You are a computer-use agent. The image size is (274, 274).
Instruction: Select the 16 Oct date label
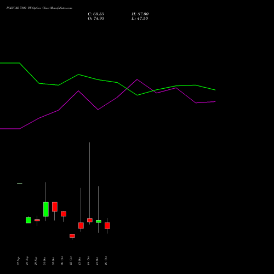(x=106, y=261)
